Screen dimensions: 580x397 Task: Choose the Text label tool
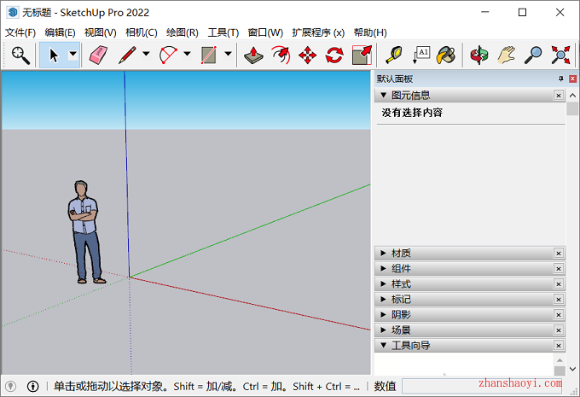(x=421, y=55)
